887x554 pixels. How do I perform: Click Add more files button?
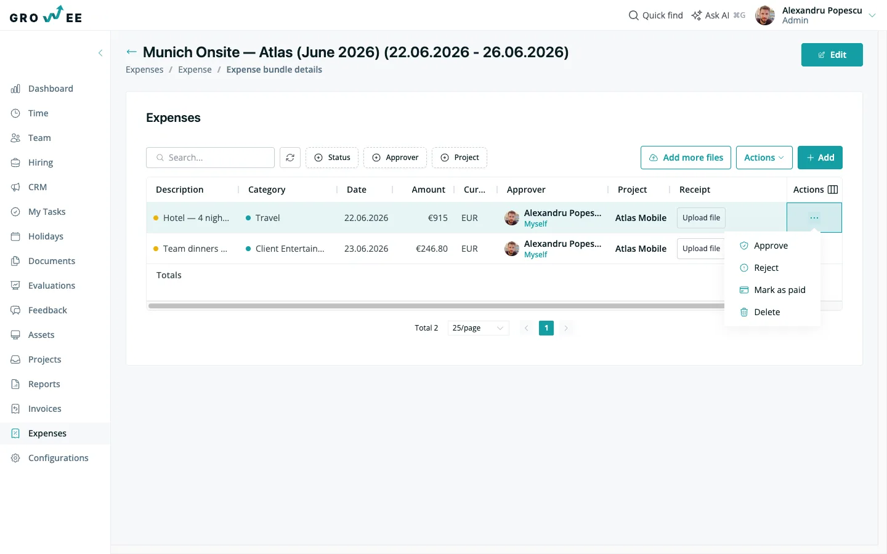pos(686,158)
